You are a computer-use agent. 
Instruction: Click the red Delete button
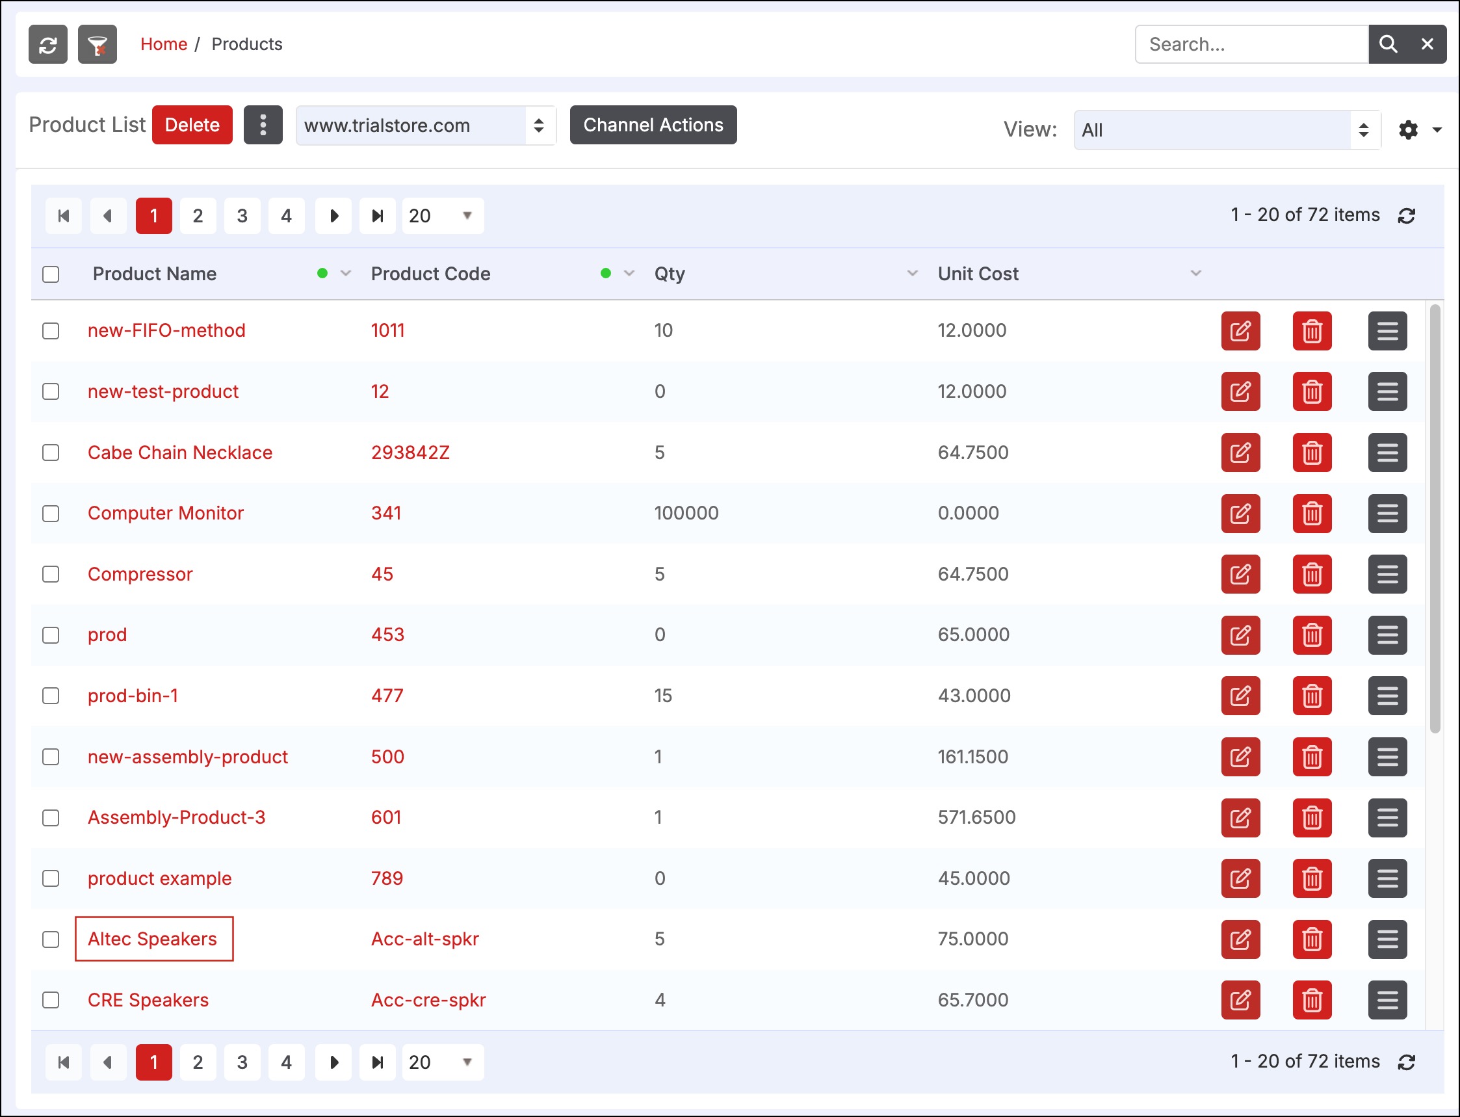coord(192,125)
